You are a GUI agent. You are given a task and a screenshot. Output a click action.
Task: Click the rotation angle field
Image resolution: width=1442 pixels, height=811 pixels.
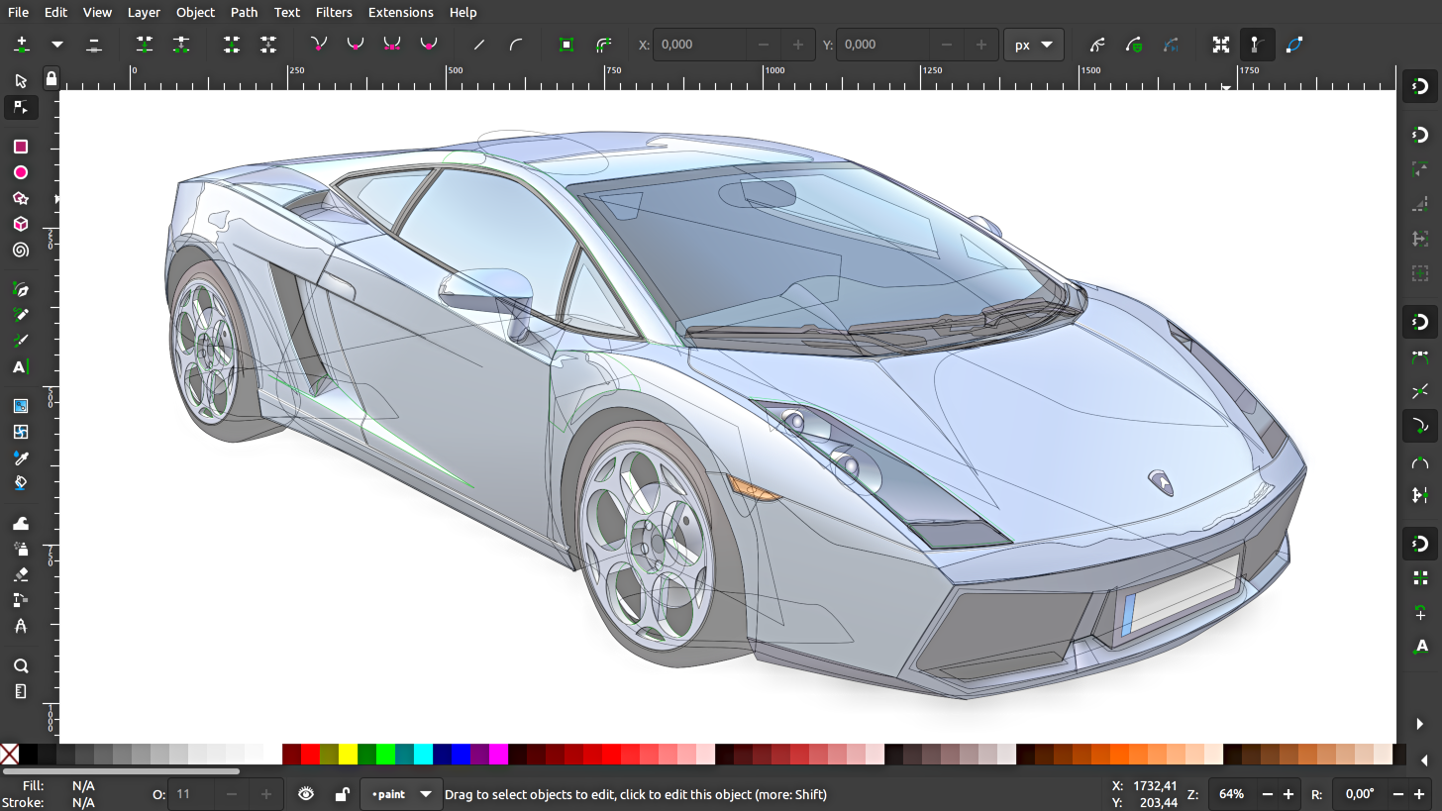(x=1360, y=794)
